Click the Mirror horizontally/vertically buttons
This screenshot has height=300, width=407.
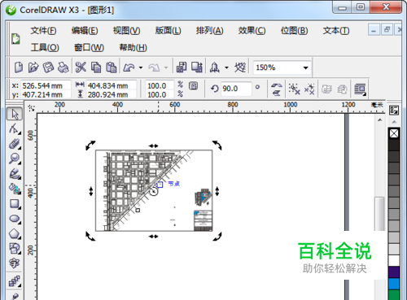point(276,89)
